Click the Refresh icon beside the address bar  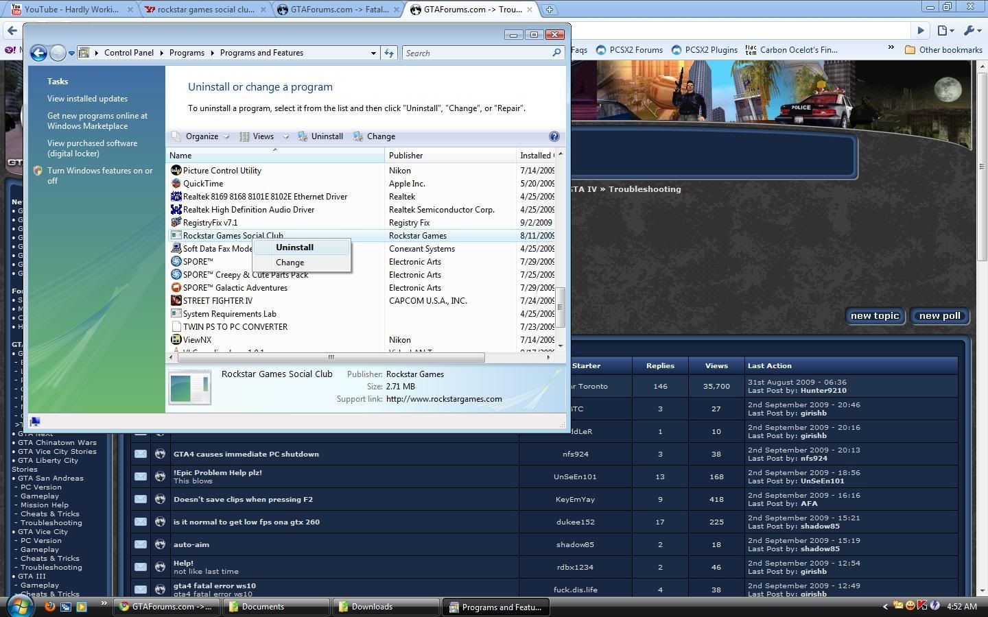[x=389, y=53]
